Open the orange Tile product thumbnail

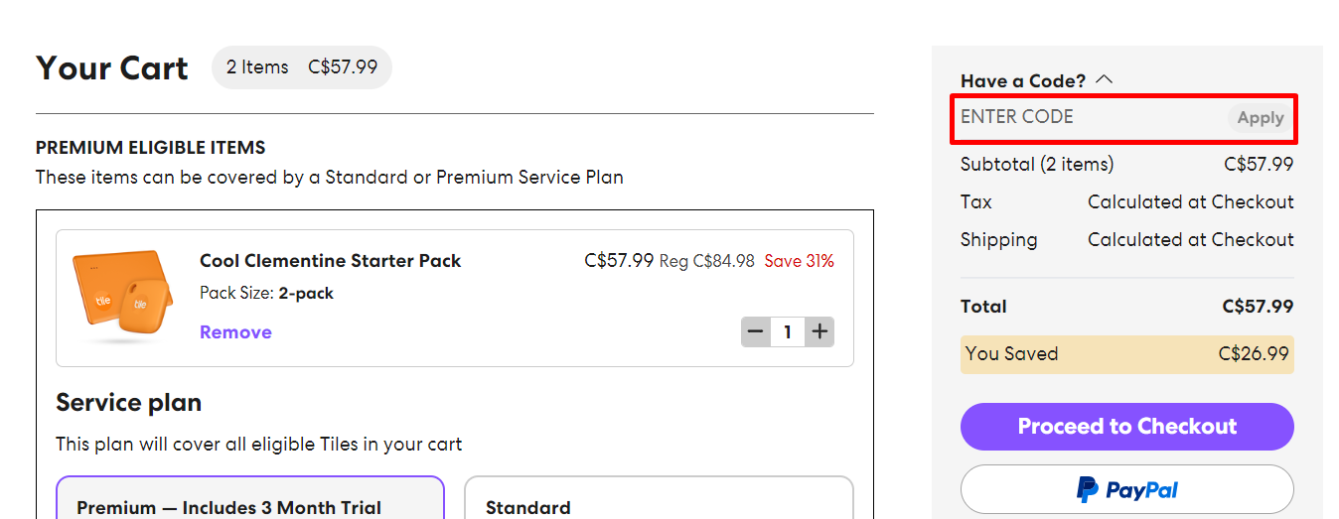click(x=118, y=296)
